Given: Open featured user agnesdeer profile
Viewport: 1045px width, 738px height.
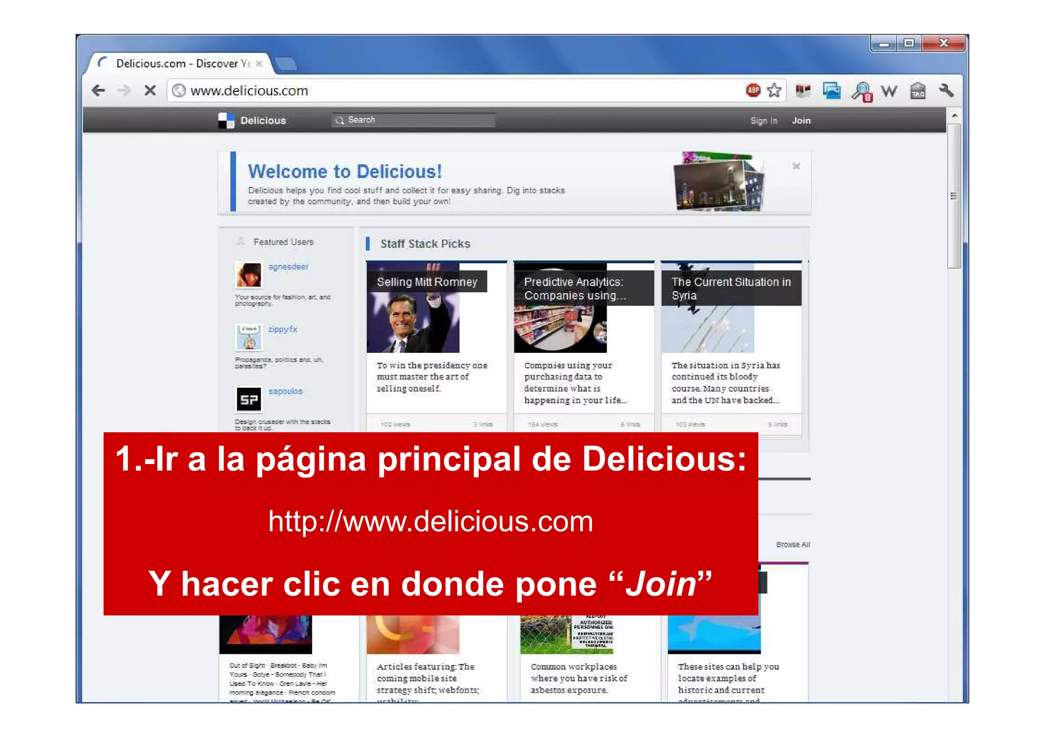Looking at the screenshot, I should pos(288,267).
